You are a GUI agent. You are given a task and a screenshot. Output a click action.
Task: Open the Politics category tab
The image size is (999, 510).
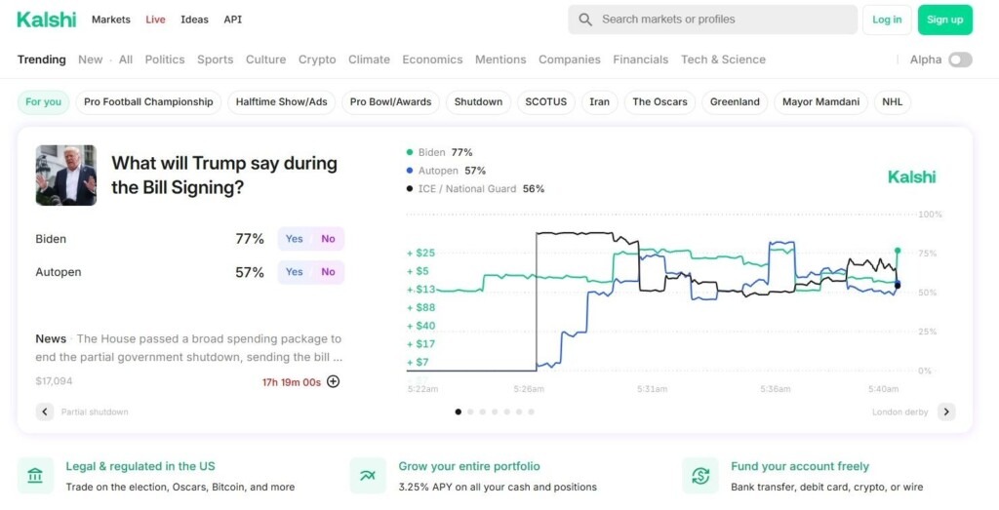pyautogui.click(x=165, y=59)
